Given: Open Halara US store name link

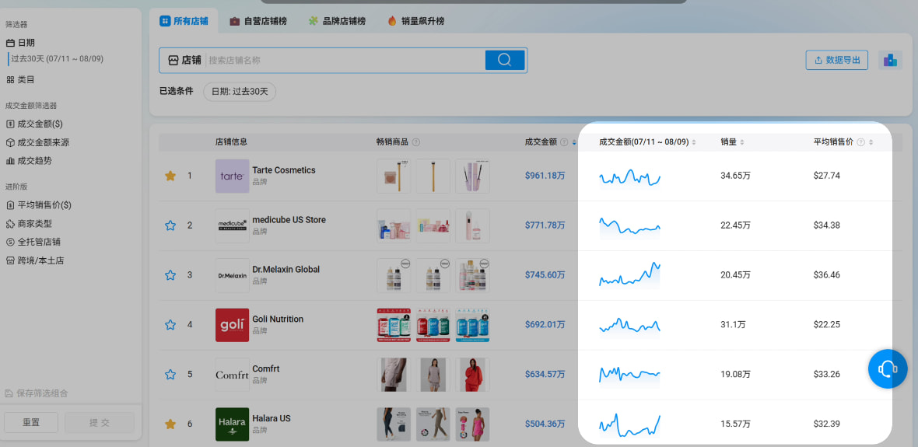Looking at the screenshot, I should click(272, 419).
